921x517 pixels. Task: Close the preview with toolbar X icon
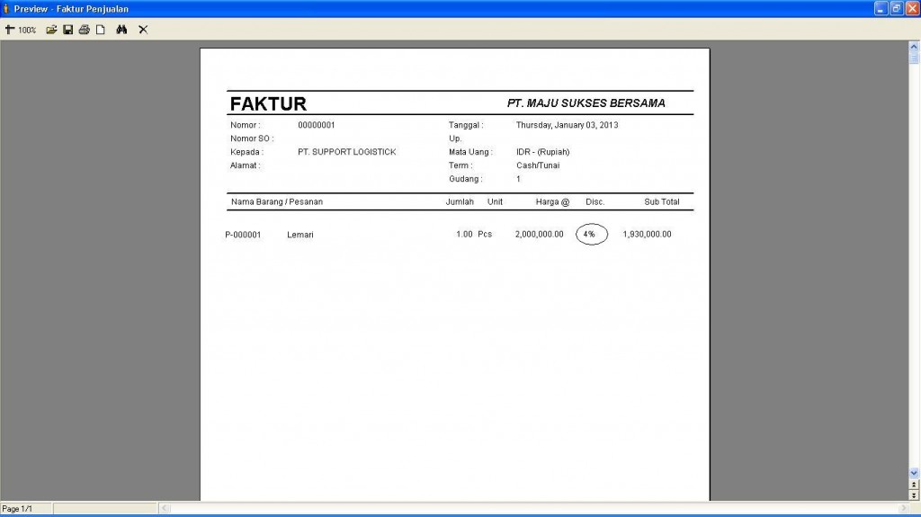click(x=143, y=30)
